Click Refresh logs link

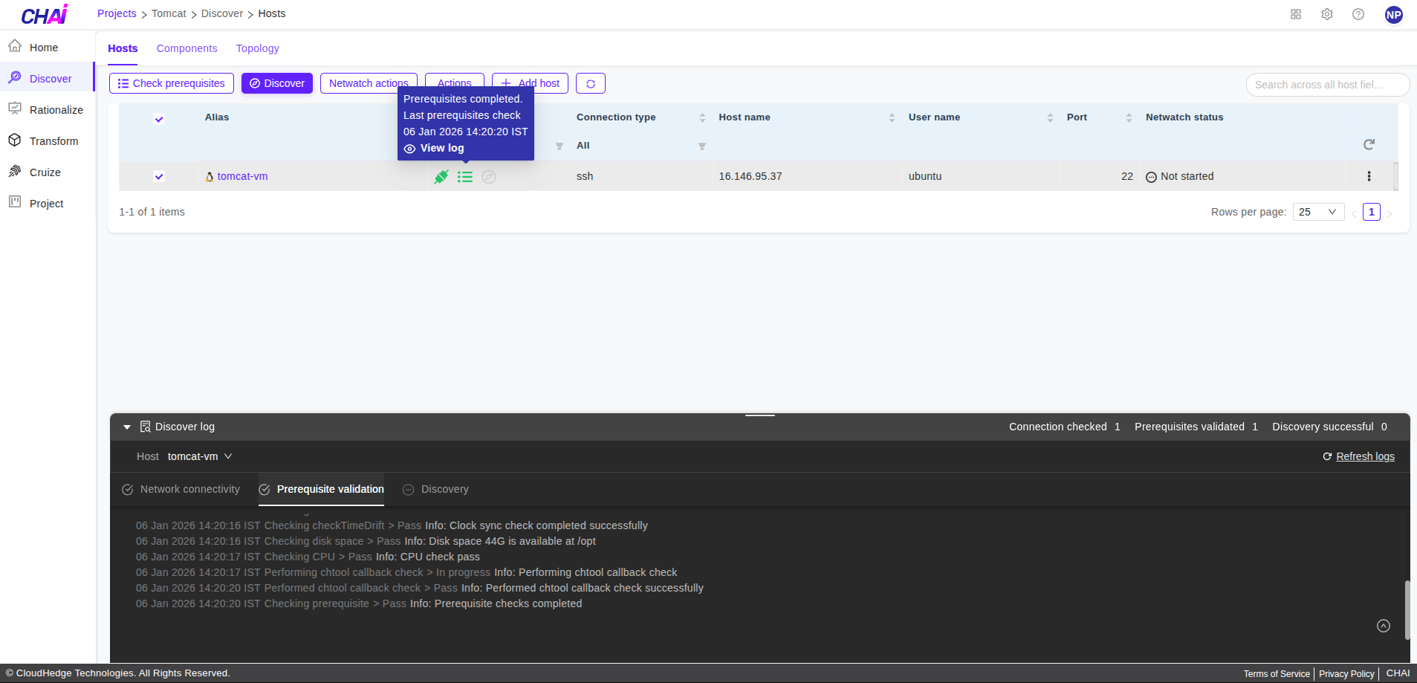1358,456
